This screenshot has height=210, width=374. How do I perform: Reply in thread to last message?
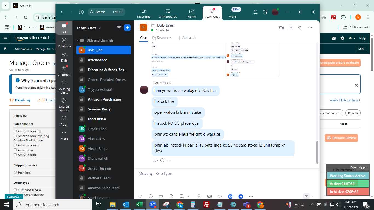156,160
